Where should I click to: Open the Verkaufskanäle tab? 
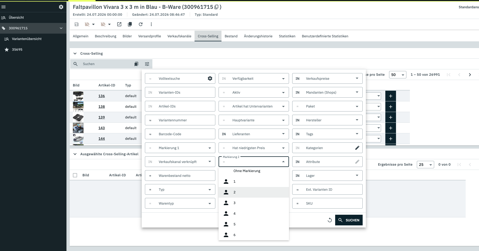(179, 36)
